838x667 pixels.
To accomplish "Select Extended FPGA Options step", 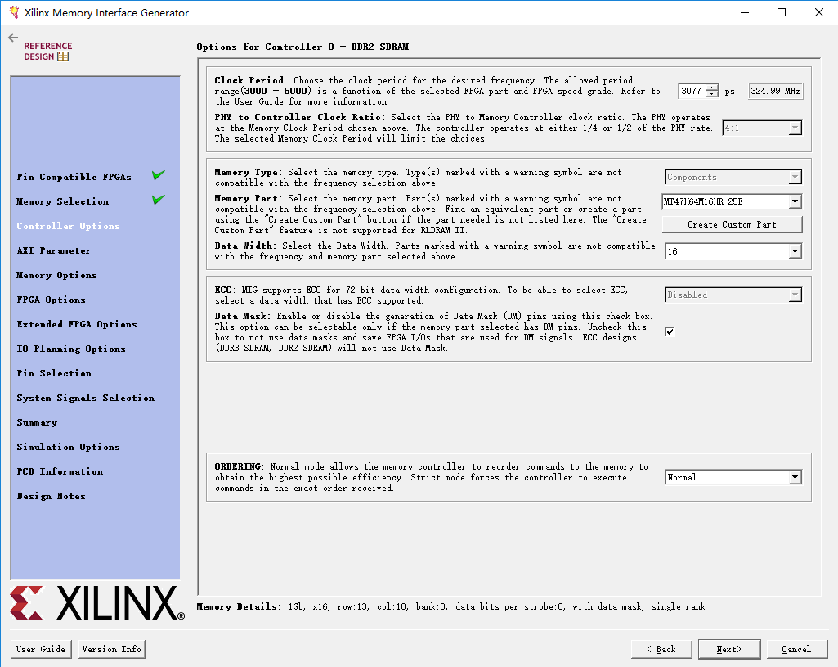I will tap(76, 324).
